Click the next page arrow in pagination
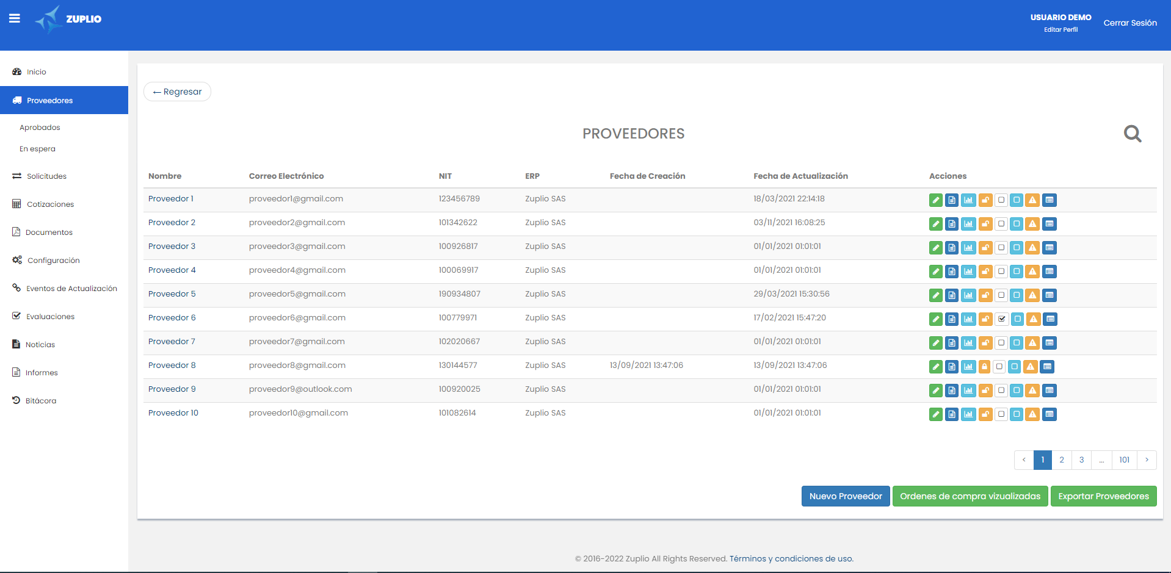The width and height of the screenshot is (1171, 573). [1147, 460]
